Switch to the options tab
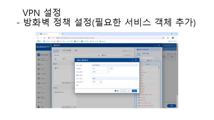Viewport: 214px width, 120px height. click(76, 50)
